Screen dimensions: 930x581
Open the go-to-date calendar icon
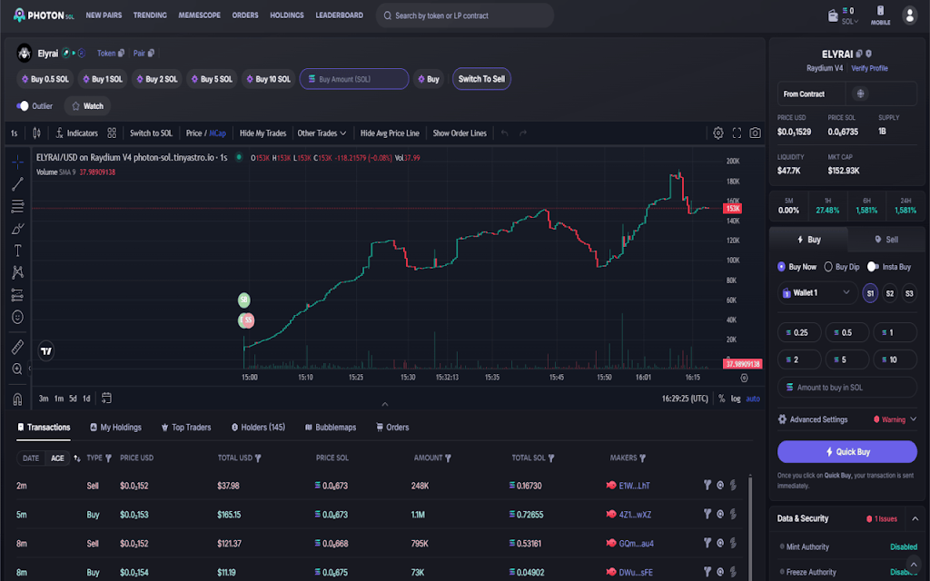coord(106,399)
